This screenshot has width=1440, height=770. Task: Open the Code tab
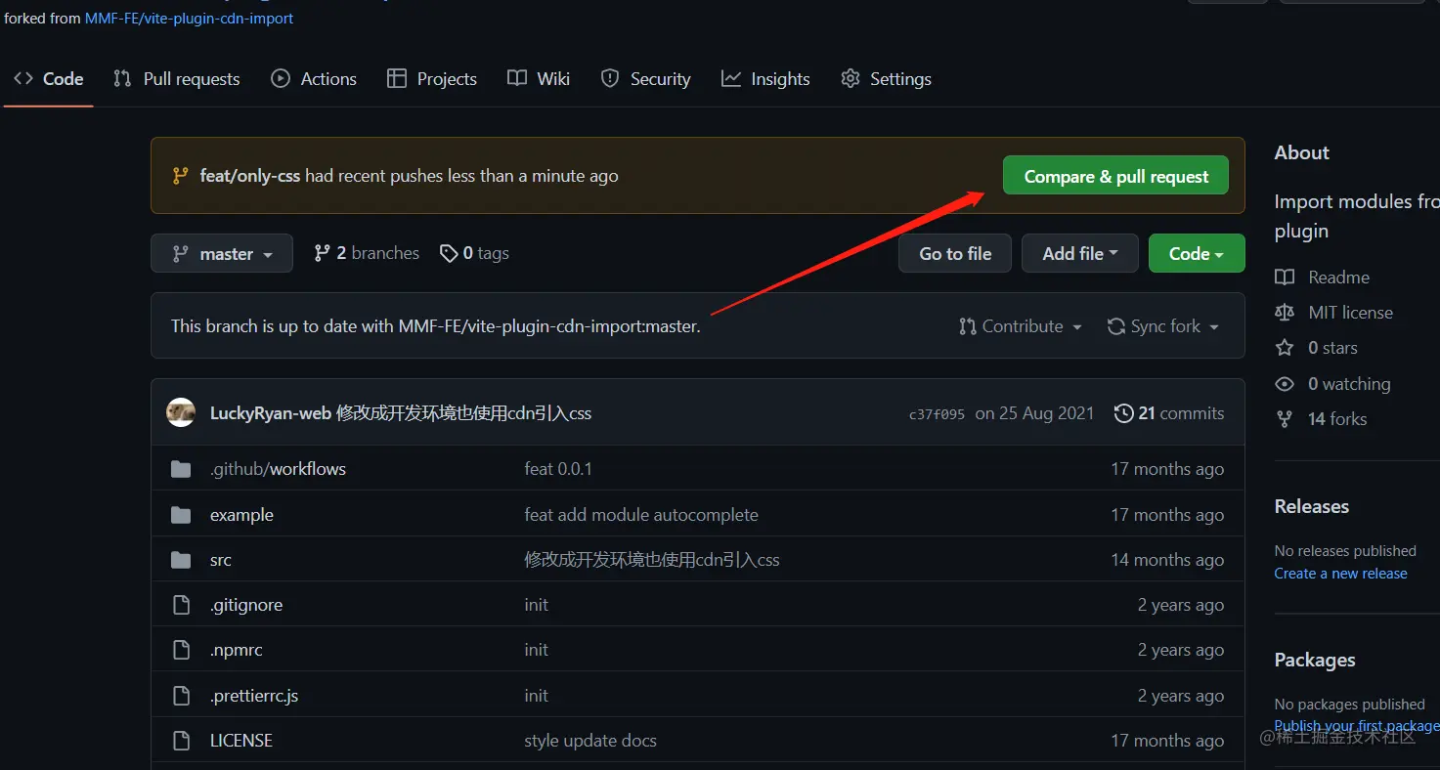point(49,79)
